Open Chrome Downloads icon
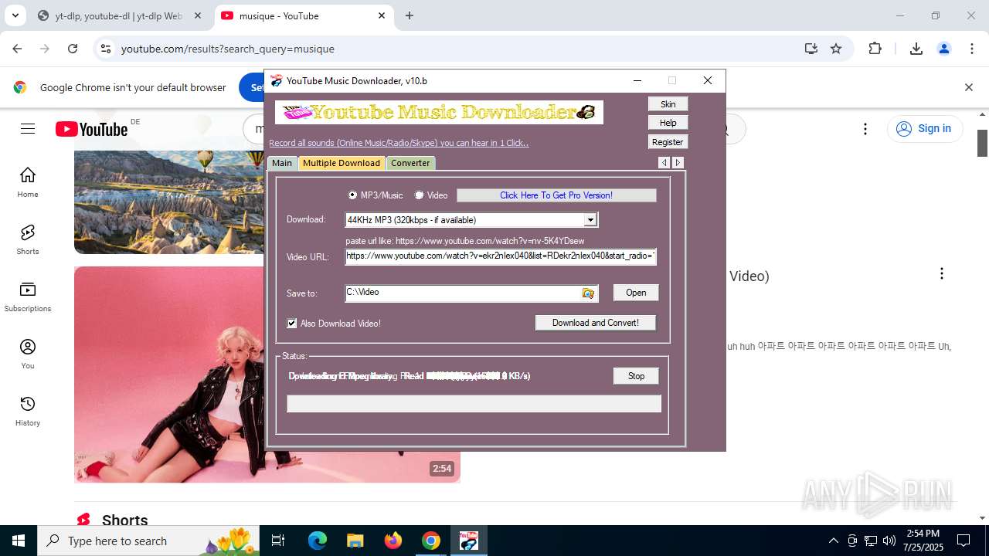Image resolution: width=989 pixels, height=556 pixels. 916,49
